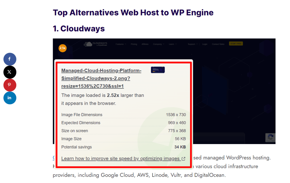Share on LinkedIn using the sidebar icon
This screenshot has height=183, width=290.
click(10, 98)
